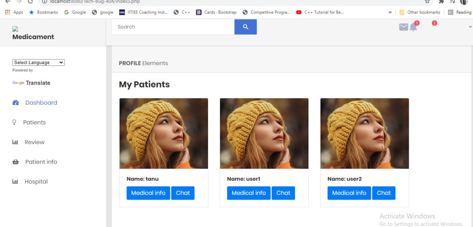Click the Medicament brand logo

(33, 34)
